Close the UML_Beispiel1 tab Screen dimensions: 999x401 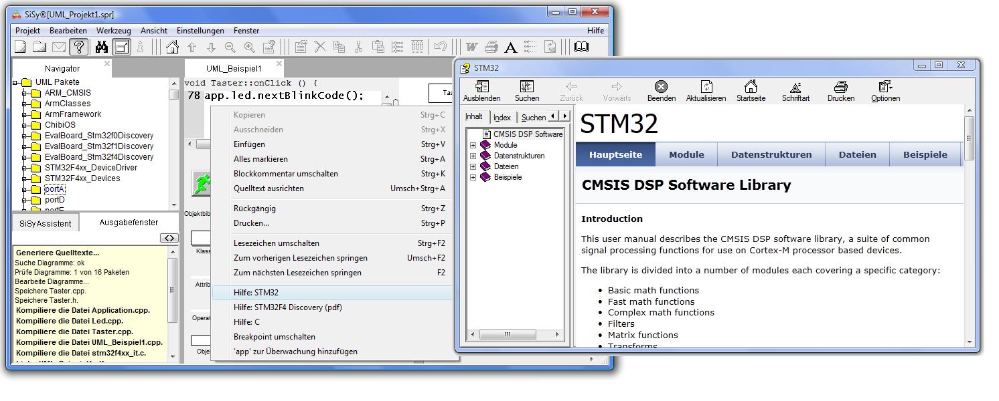(279, 64)
